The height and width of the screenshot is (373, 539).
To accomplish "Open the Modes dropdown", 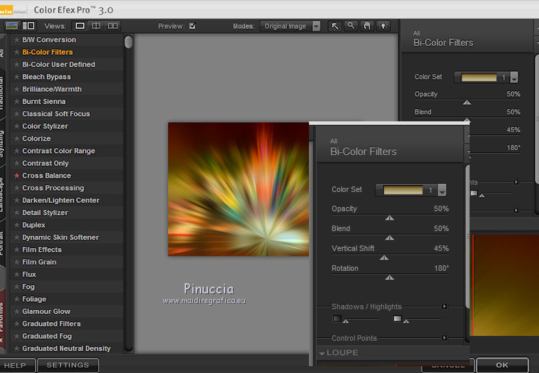I will pos(316,26).
